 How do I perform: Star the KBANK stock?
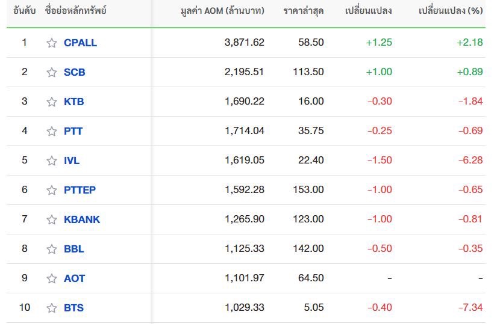coord(52,219)
